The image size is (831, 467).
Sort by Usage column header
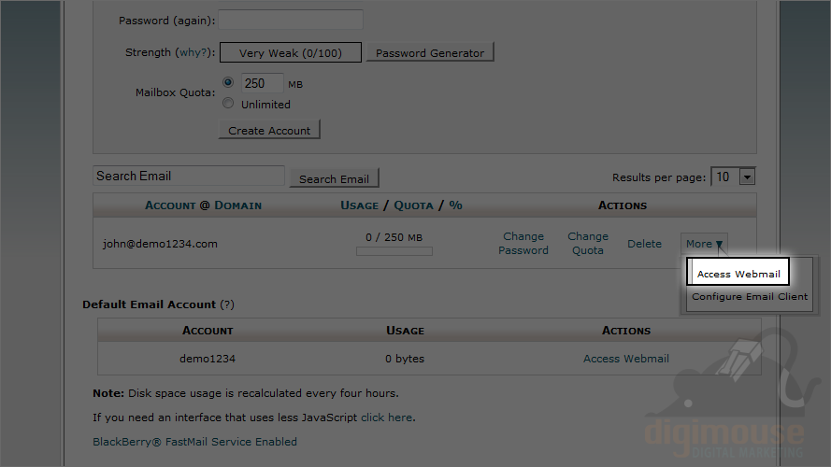pyautogui.click(x=359, y=205)
